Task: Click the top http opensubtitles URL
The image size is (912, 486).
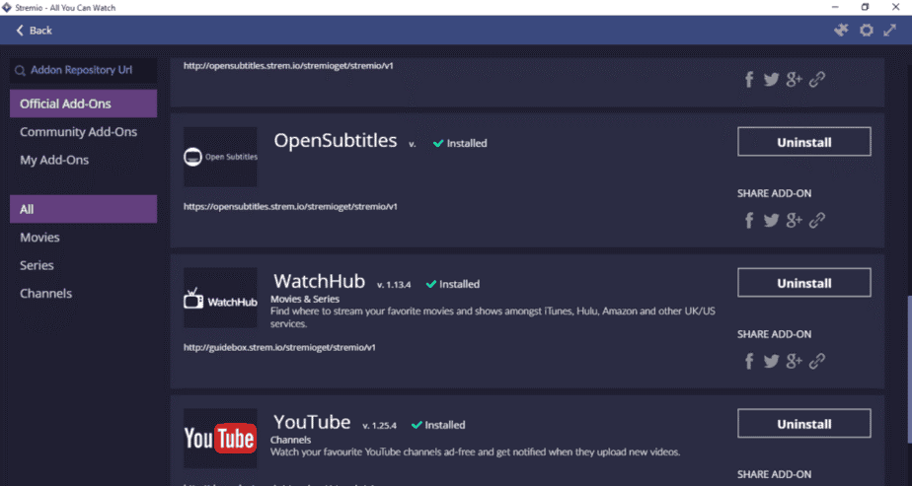Action: click(288, 66)
